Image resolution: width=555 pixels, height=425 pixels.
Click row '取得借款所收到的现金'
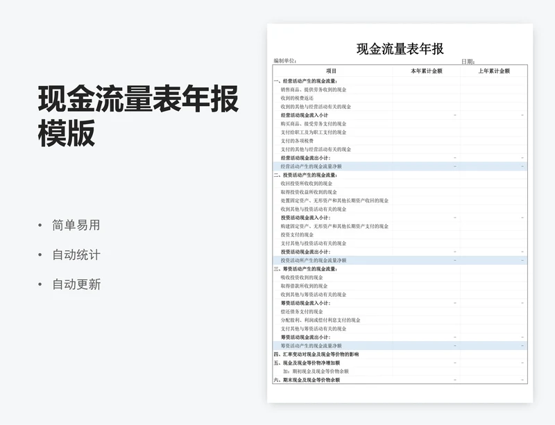pos(400,286)
